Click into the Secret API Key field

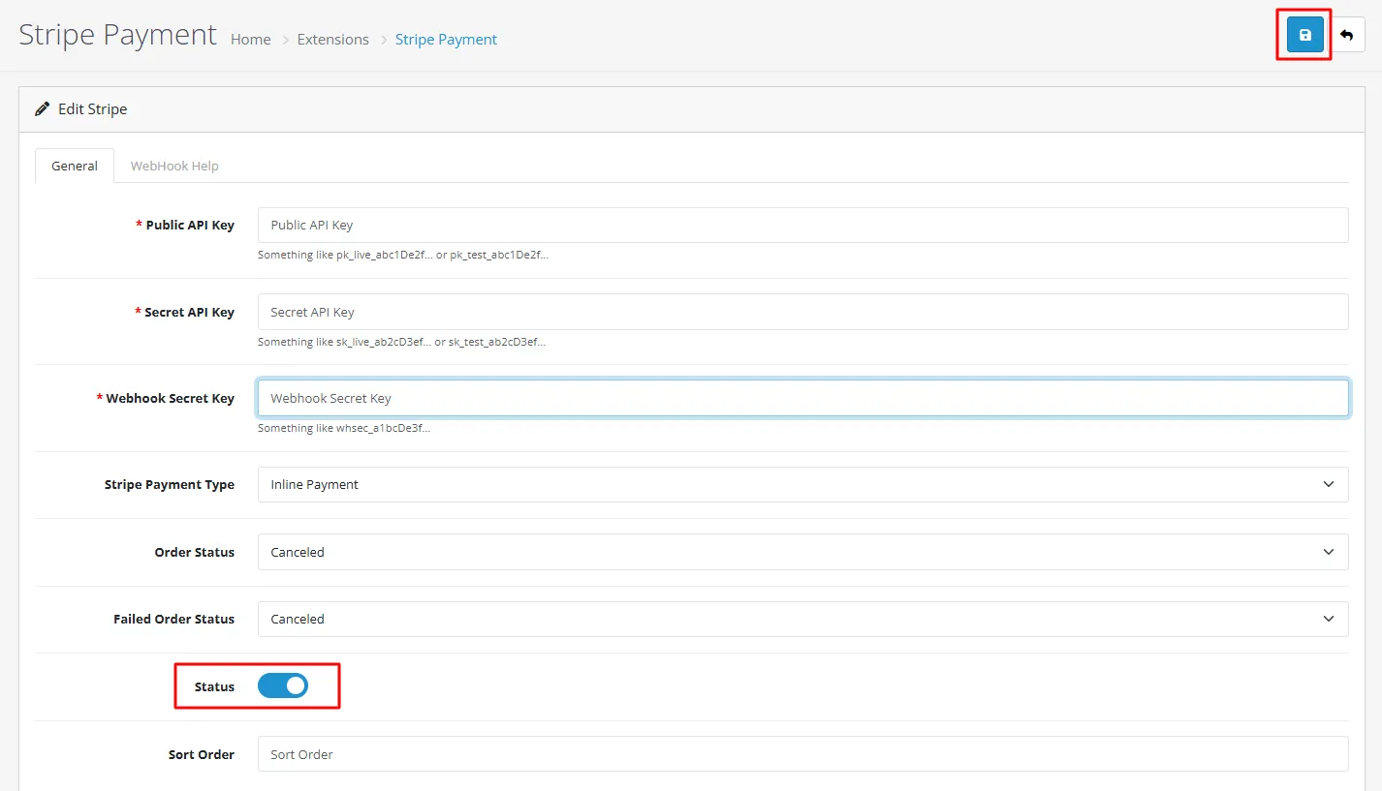(802, 312)
